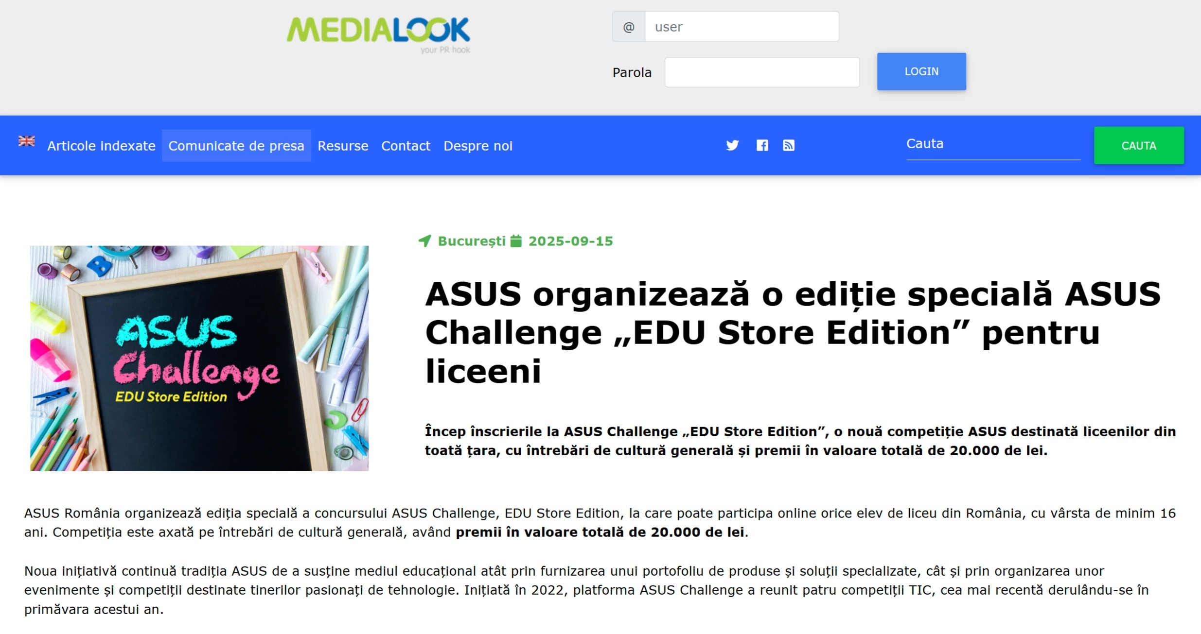
Task: Focus the user input field
Action: 742,27
